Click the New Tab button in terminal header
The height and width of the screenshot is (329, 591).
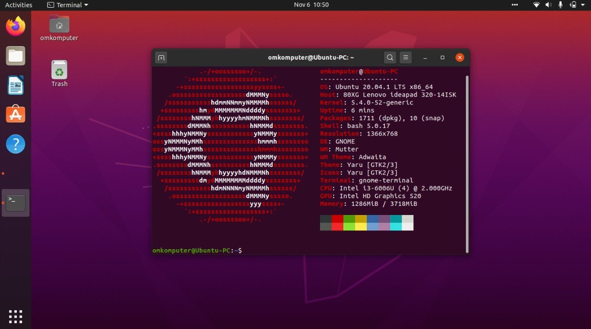coord(161,57)
